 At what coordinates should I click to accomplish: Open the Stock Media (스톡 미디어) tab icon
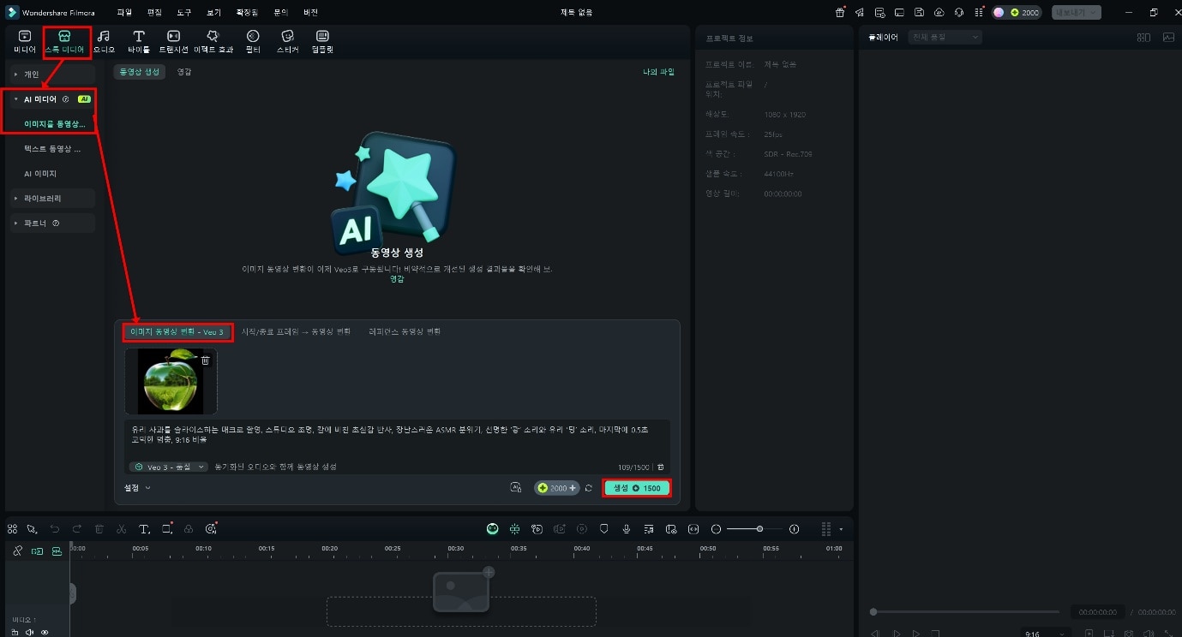click(x=65, y=41)
